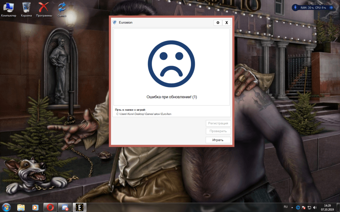Viewport: 340px width, 212px height.
Task: Close the Euroaion launcher with X
Action: click(226, 23)
